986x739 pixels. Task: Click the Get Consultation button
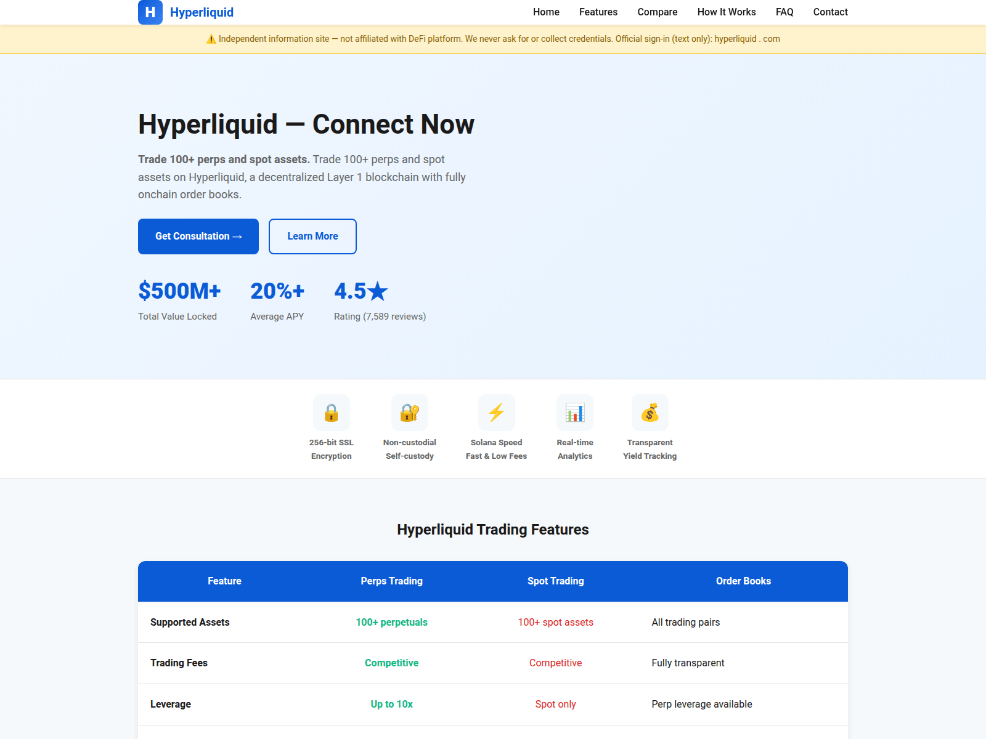pos(198,236)
